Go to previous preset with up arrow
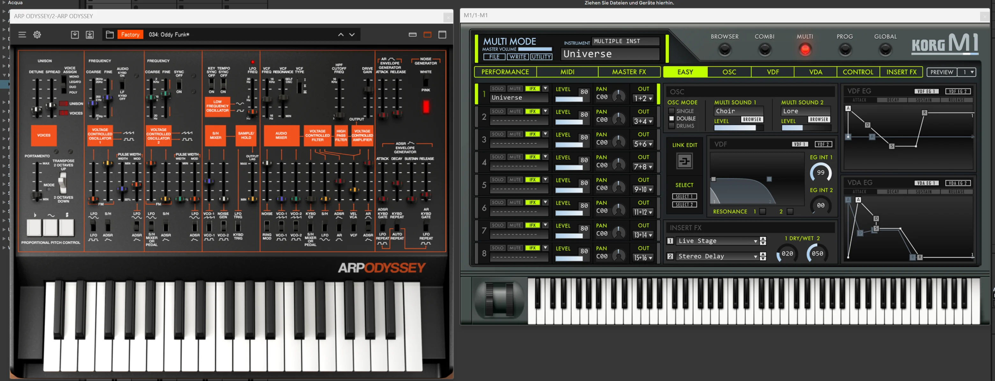Viewport: 995px width, 381px height. (x=341, y=34)
